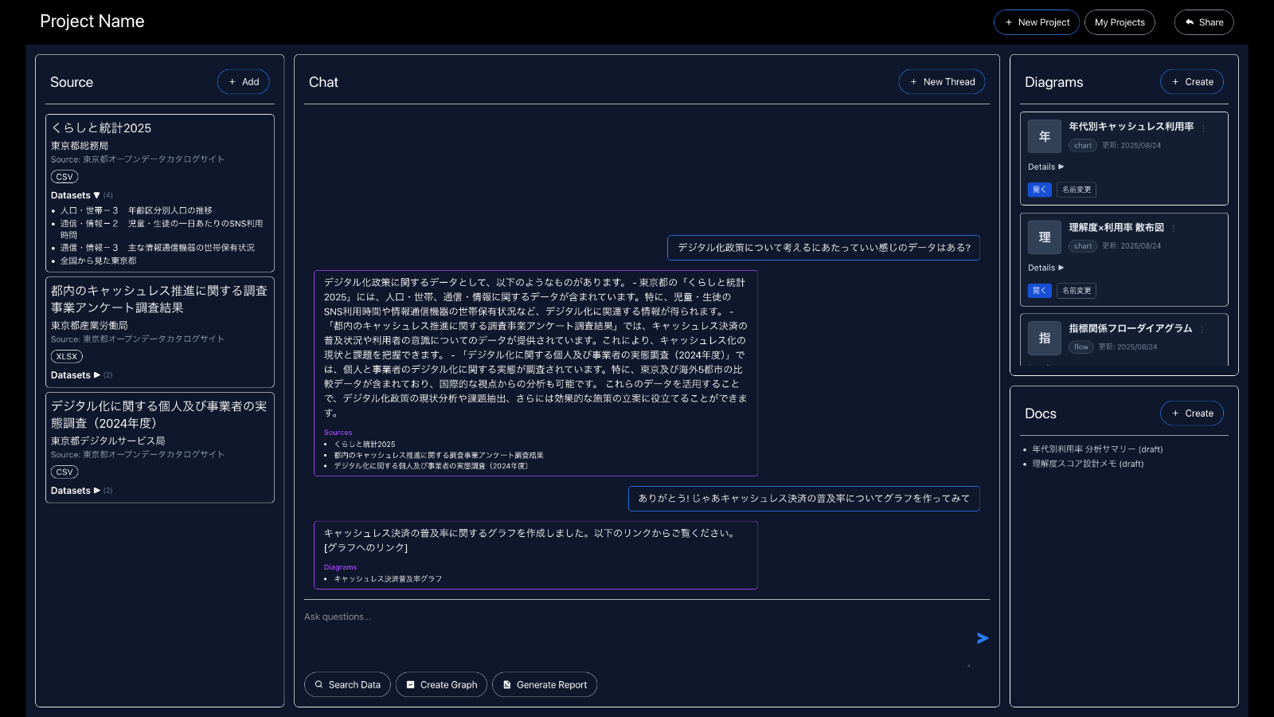Click 開く for 理解度×利用率 散布図
The image size is (1274, 717).
point(1040,291)
